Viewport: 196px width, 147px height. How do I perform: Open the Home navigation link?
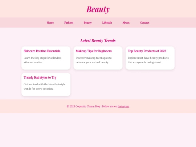[x=50, y=23]
